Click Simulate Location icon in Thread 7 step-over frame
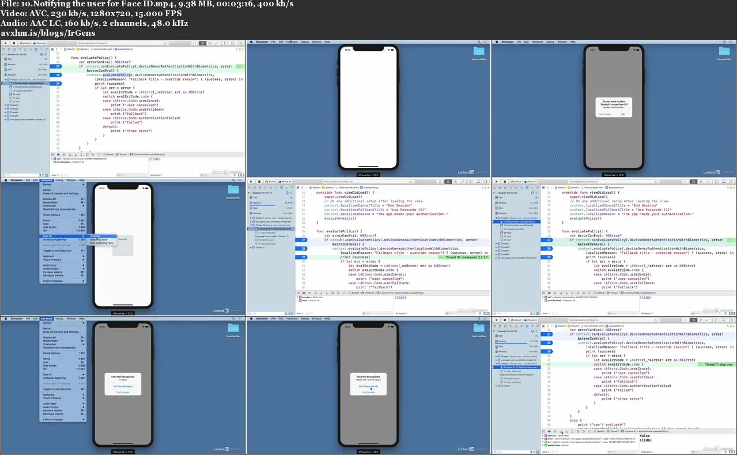 point(589,431)
